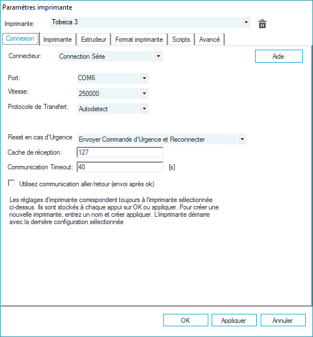Delete printer with the trash icon

tap(262, 24)
